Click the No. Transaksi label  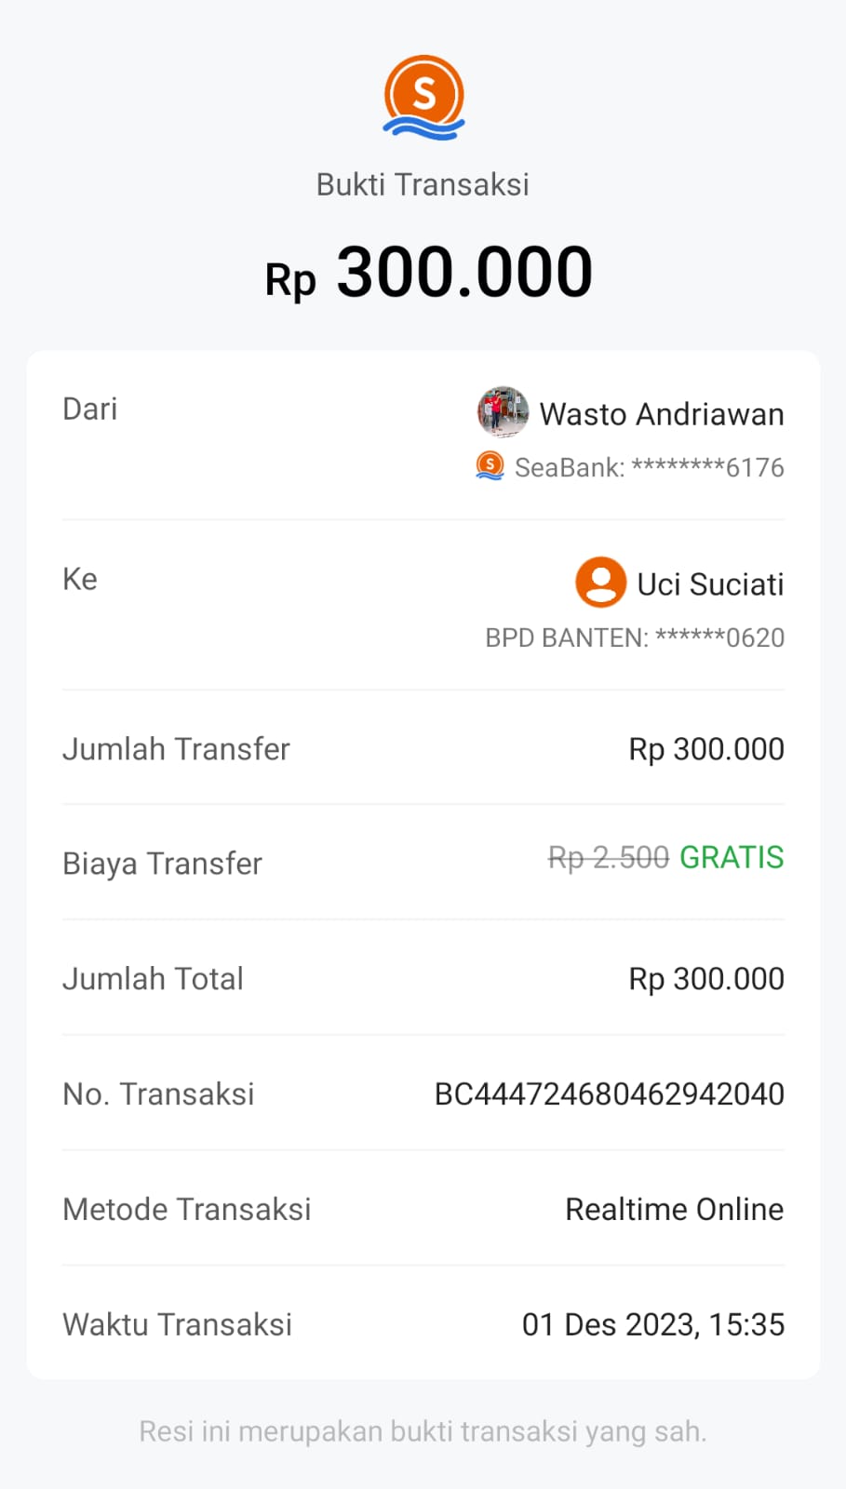tap(158, 1094)
